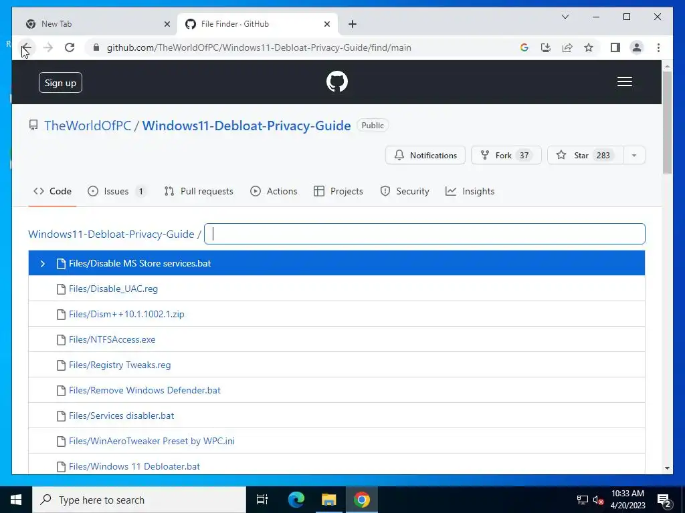Screen dimensions: 685x513
Task: Open Chrome three-dot menu
Action: (658, 47)
